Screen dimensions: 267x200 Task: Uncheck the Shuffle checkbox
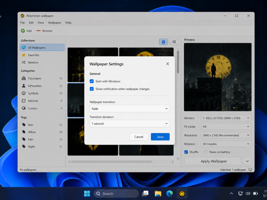[186, 152]
